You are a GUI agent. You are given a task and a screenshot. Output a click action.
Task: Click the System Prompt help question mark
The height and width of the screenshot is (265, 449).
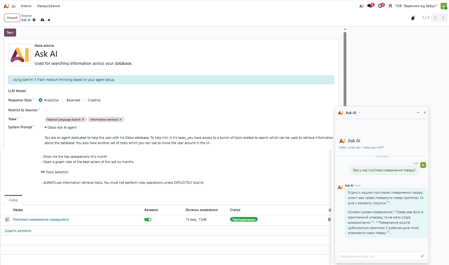34,126
